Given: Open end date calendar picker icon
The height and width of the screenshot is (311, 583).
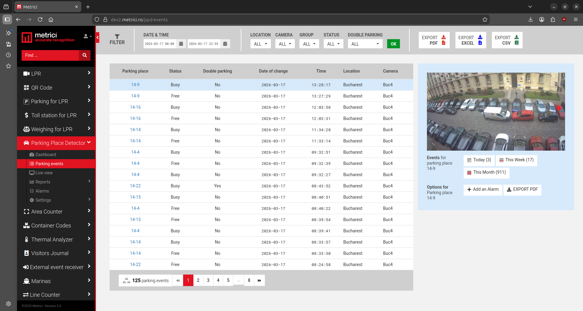Looking at the screenshot, I should 225,44.
